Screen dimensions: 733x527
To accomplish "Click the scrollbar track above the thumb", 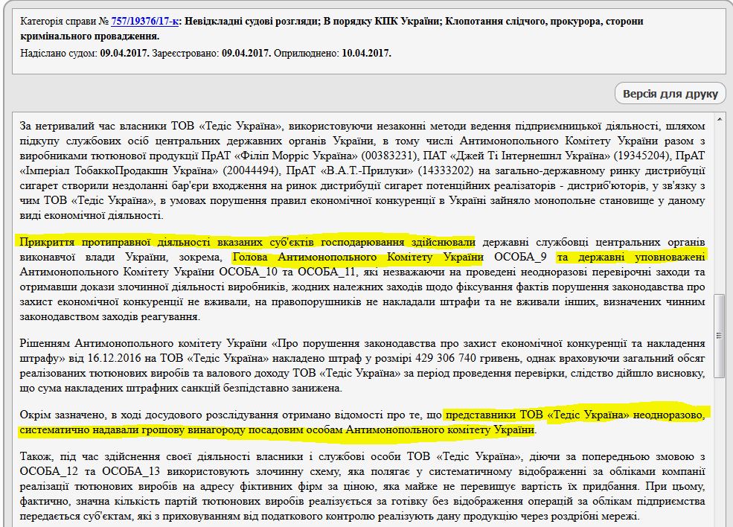I will click(720, 208).
